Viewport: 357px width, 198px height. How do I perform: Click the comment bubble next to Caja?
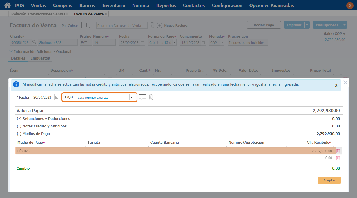pos(142,97)
